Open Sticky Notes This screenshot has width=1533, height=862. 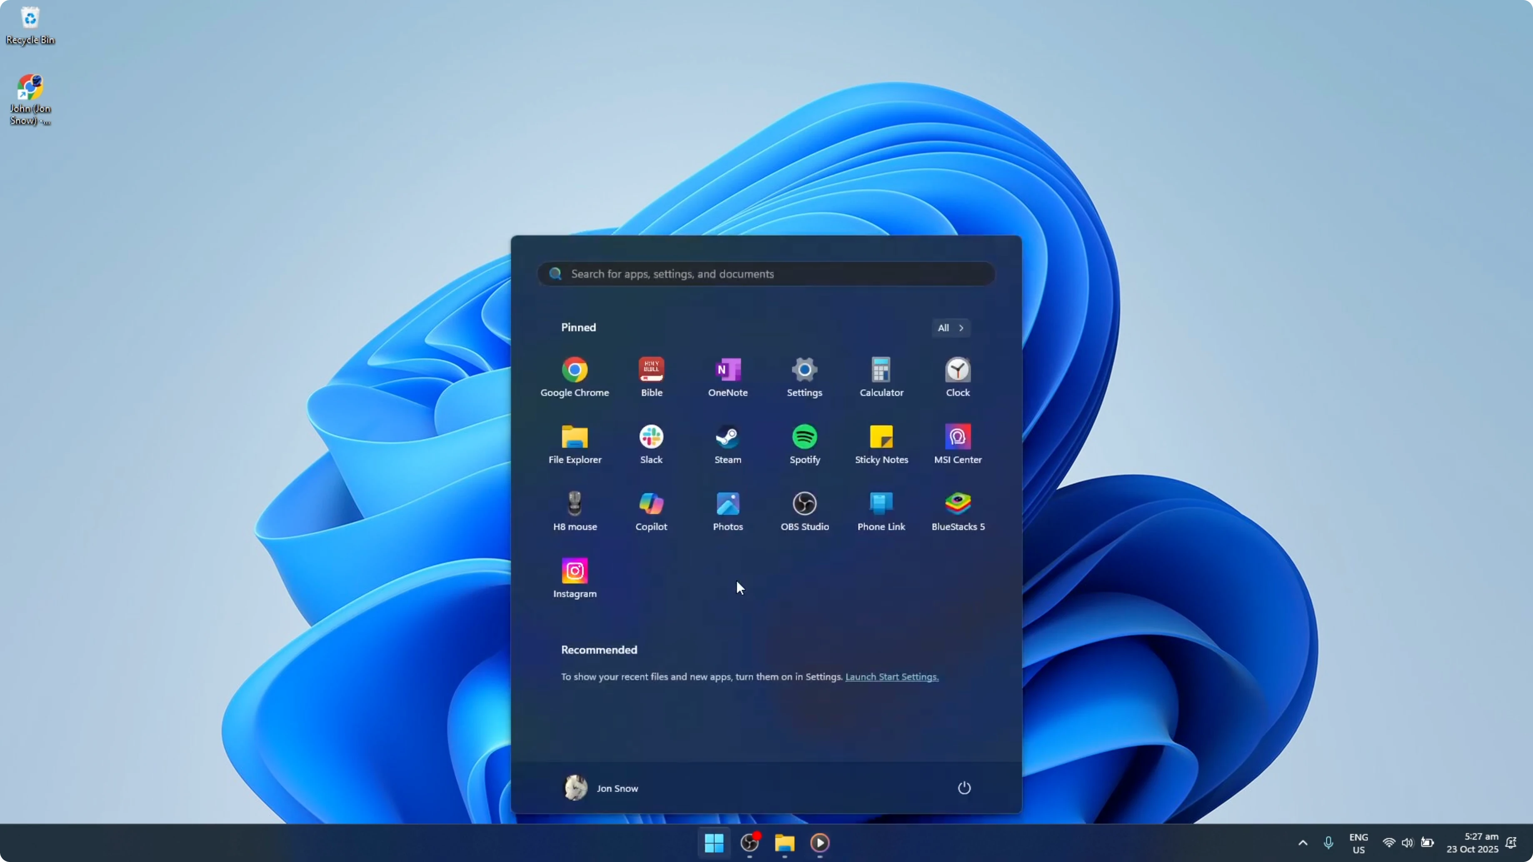[881, 444]
